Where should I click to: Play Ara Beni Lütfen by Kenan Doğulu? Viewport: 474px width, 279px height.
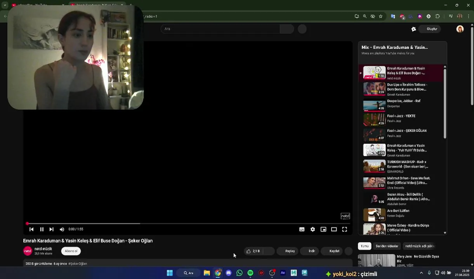pos(402,214)
